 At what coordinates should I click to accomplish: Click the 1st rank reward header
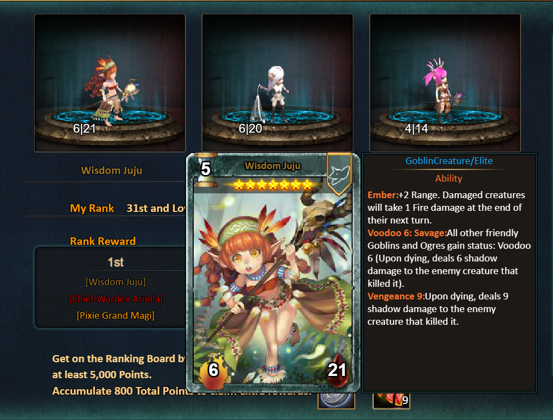click(x=116, y=262)
